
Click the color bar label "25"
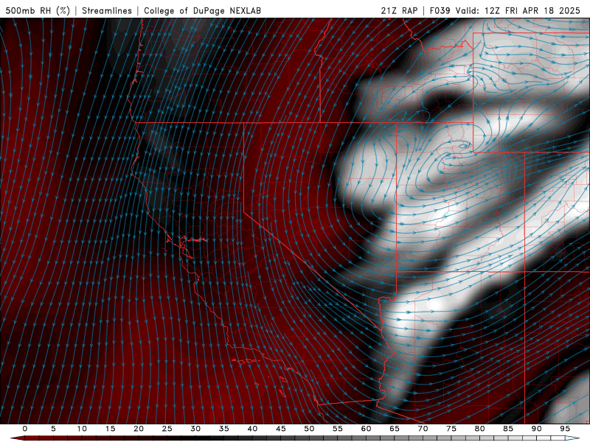click(167, 429)
